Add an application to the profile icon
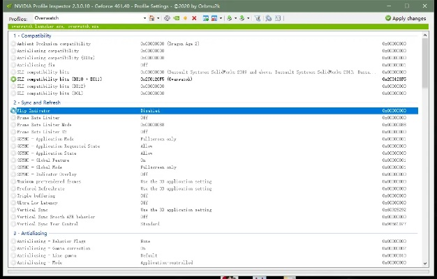Viewport: 437px width, 279px height. coord(206,18)
